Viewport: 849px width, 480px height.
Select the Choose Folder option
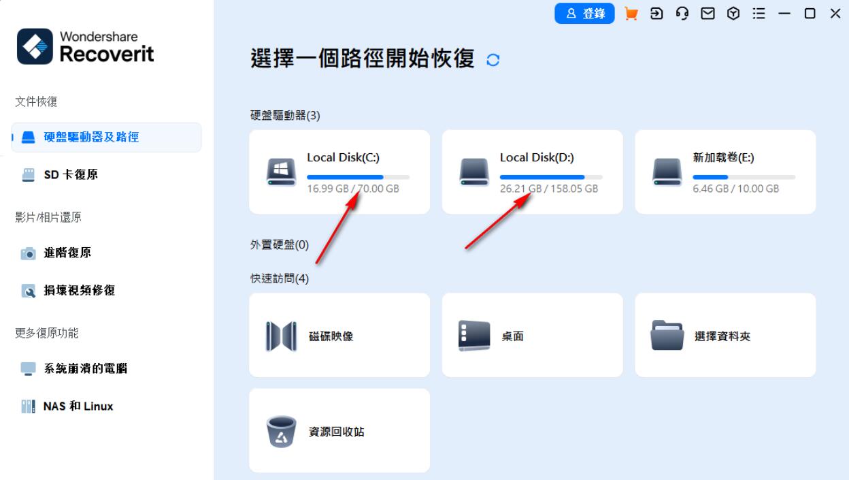click(x=725, y=334)
